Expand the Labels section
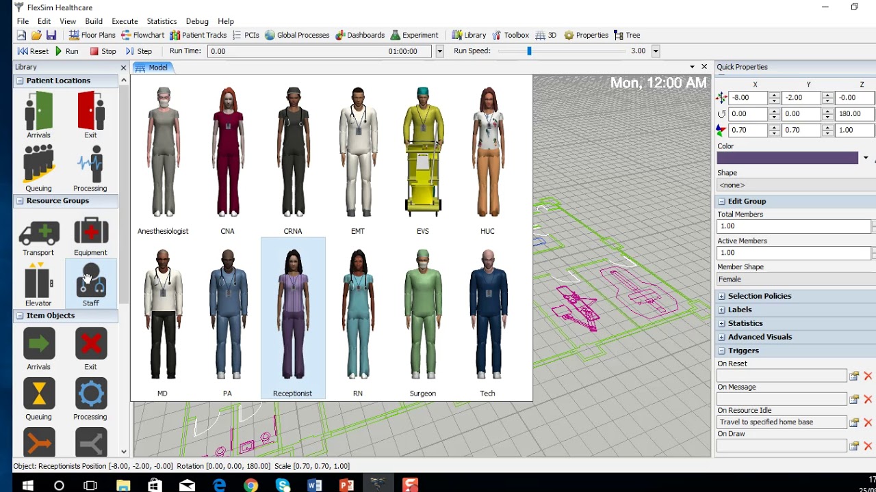This screenshot has height=492, width=876. tap(721, 310)
